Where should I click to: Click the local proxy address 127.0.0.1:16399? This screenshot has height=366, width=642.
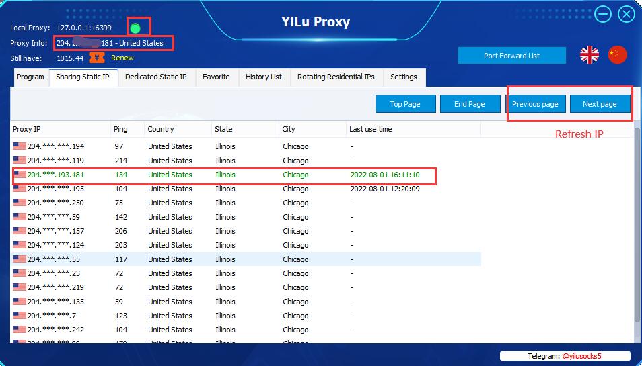(x=84, y=28)
